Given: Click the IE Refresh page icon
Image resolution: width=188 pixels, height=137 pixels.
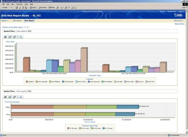Looking at the screenshot, I should (20, 8).
